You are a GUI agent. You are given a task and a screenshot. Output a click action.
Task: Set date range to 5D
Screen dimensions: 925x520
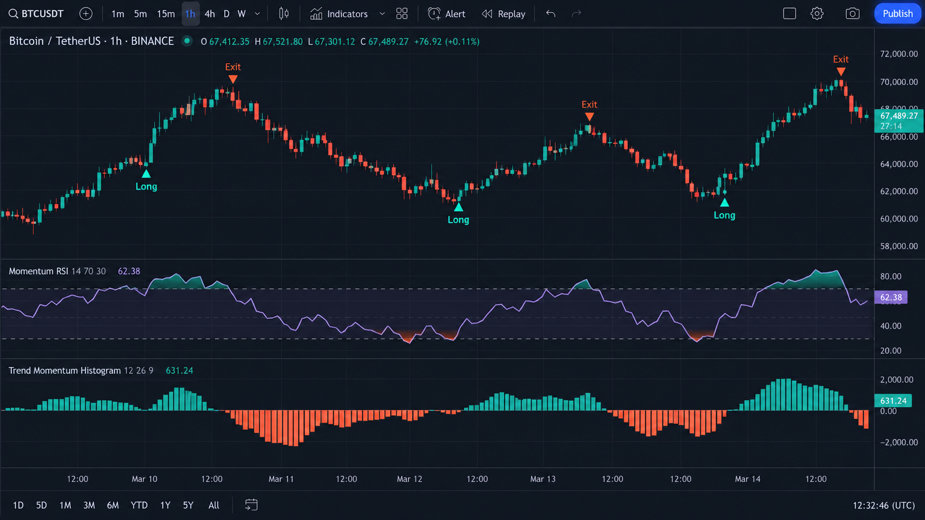(x=41, y=505)
